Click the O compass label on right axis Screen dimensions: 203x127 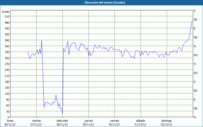coord(195,64)
